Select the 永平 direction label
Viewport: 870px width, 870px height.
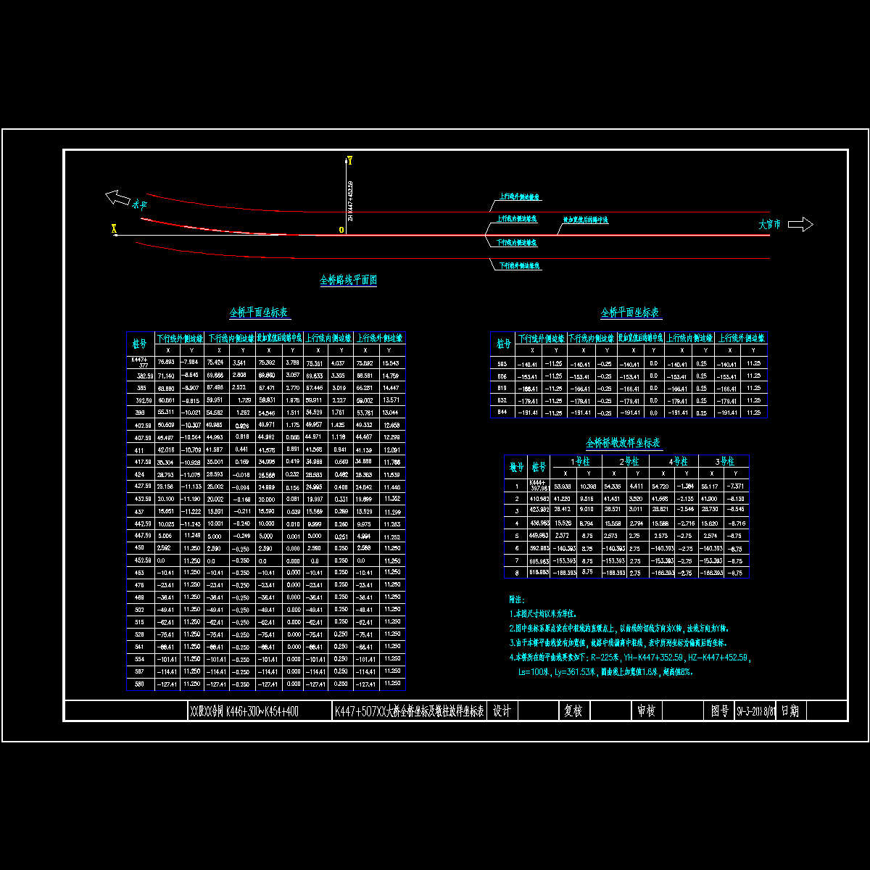pos(139,205)
